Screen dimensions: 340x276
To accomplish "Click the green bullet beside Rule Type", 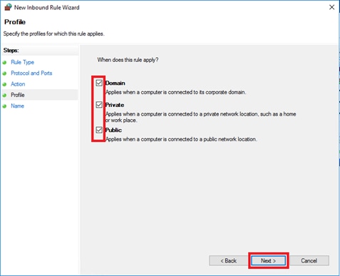I will click(x=4, y=63).
